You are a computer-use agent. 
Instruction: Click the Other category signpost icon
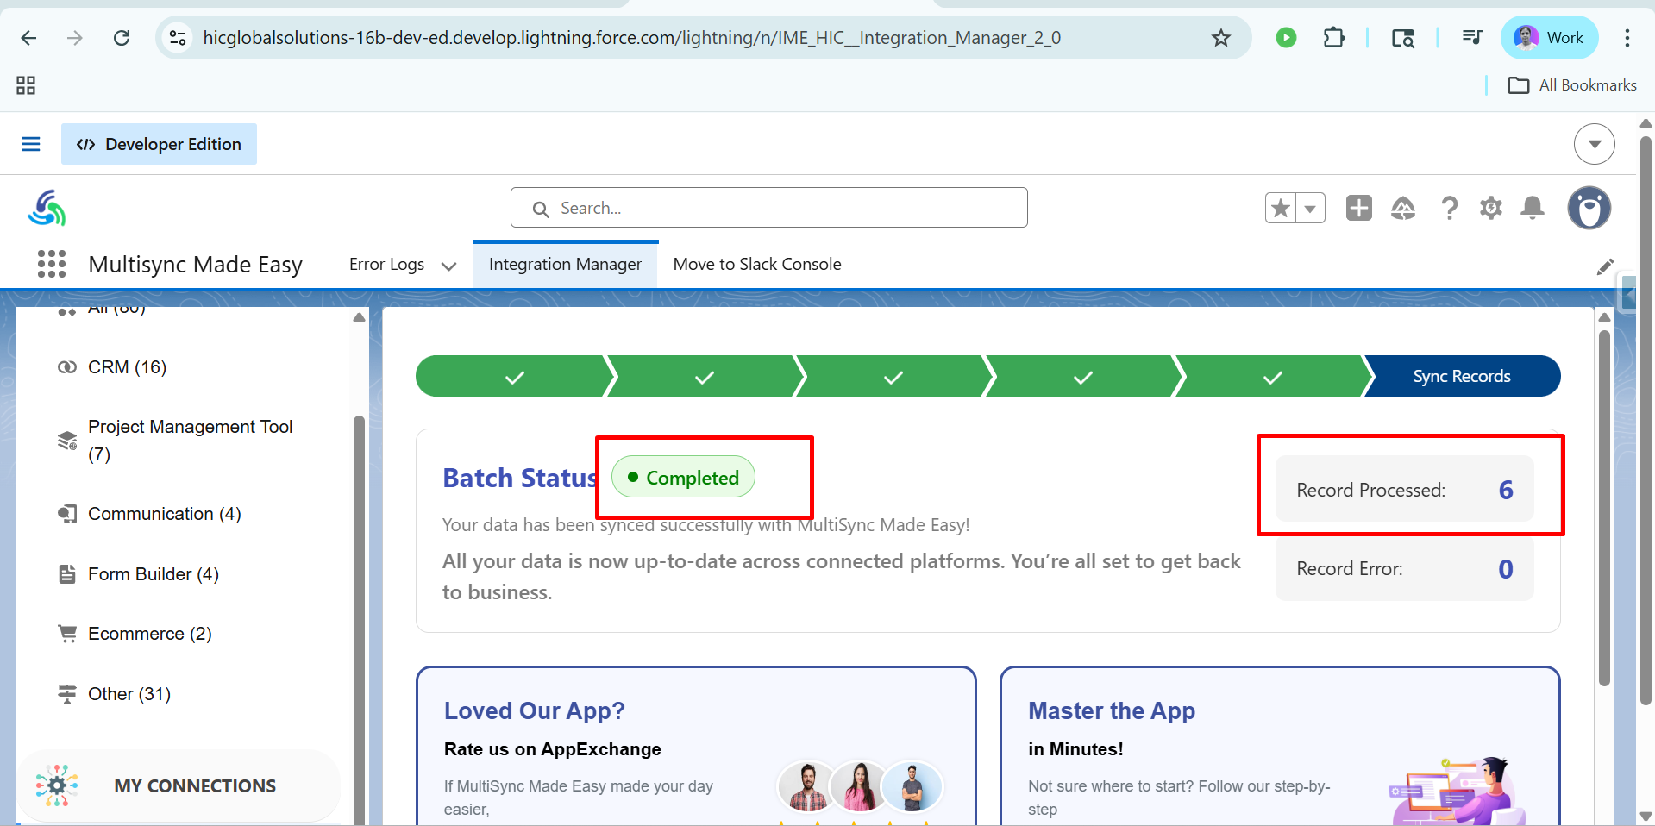[67, 694]
